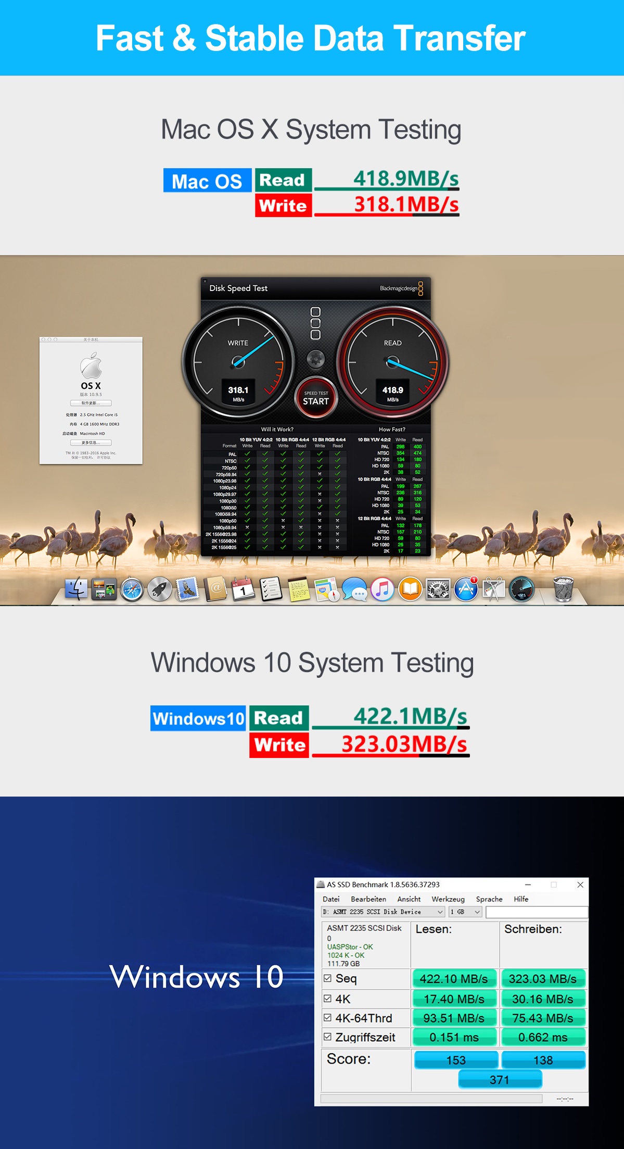
Task: Open System Preferences in the dock
Action: pyautogui.click(x=438, y=589)
